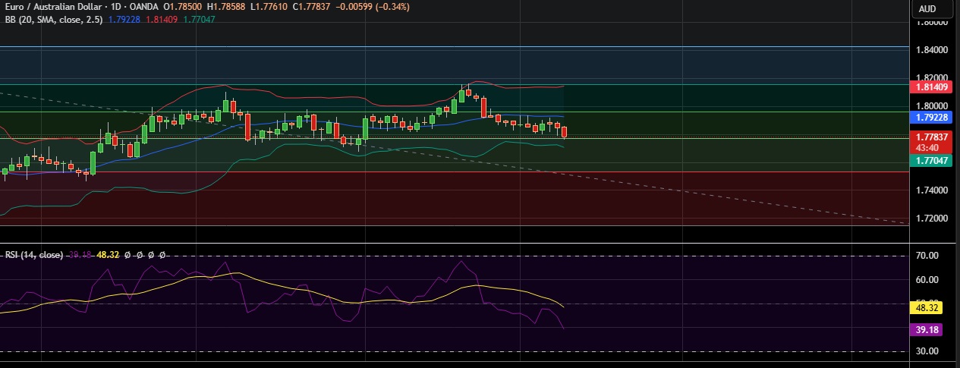The image size is (960, 368).
Task: Click the 30.00 level on the RSI axis
Action: tap(927, 351)
